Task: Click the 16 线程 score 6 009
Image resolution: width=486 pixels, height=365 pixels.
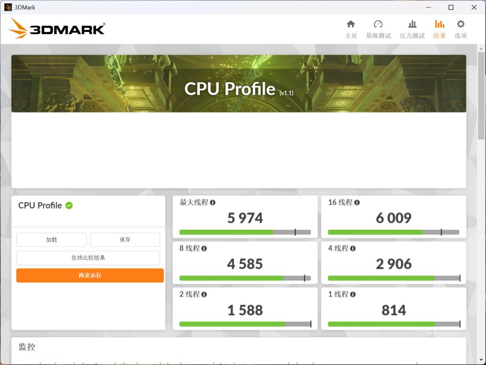Action: pos(394,218)
